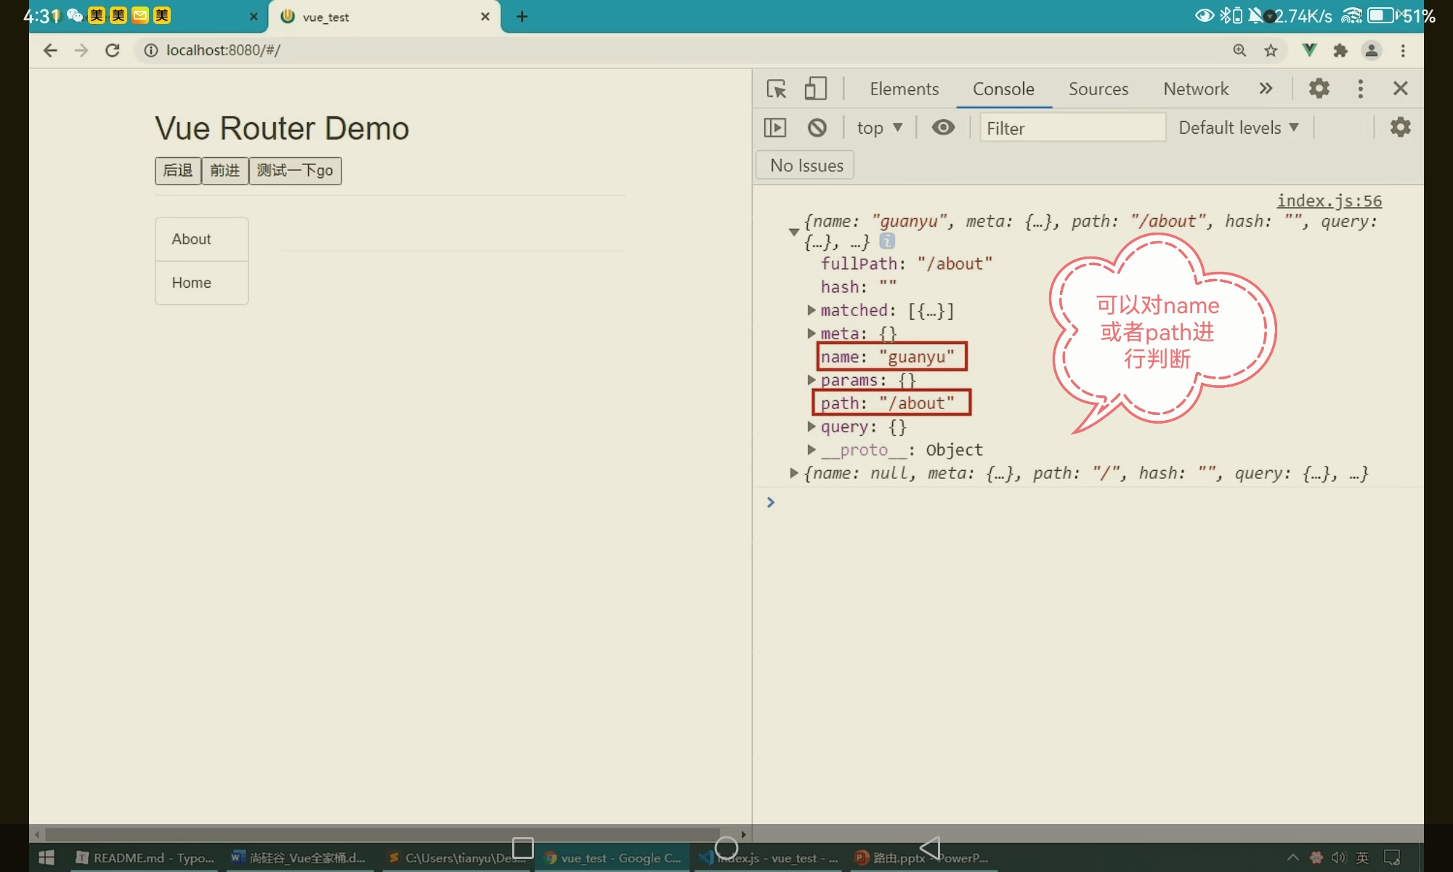Open the DevTools settings gear
The image size is (1453, 872).
point(1319,89)
